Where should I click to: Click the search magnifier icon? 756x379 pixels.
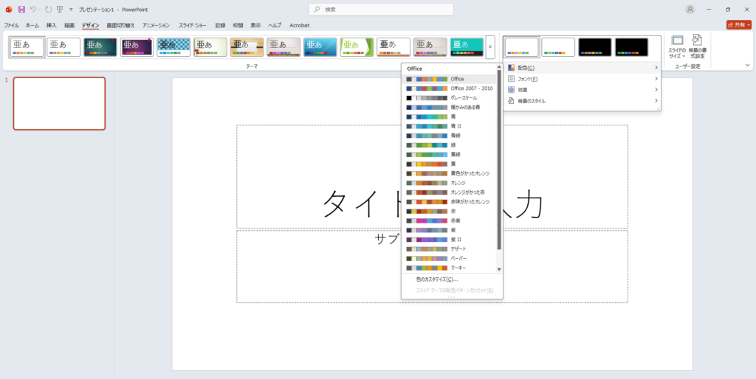pyautogui.click(x=317, y=10)
